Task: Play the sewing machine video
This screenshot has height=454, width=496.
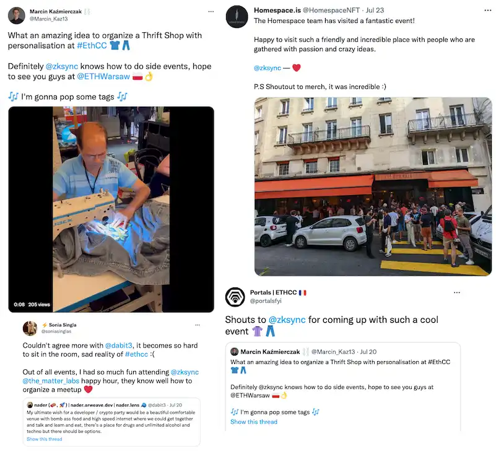Action: click(111, 209)
